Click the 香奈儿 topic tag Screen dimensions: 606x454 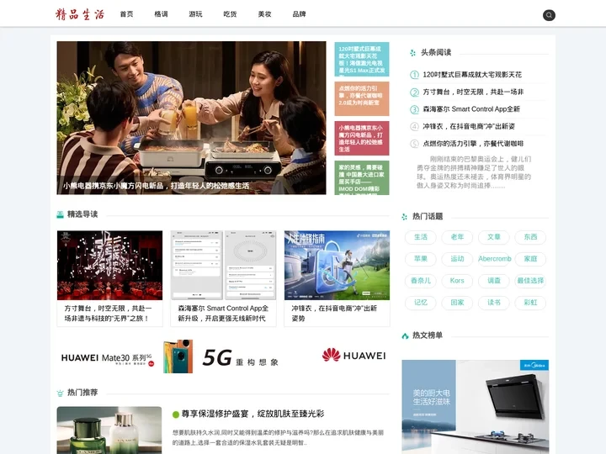421,281
